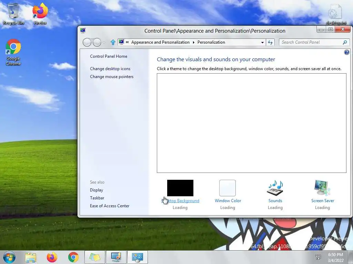Expand the arrow after Appearance and Personalization
353x264 pixels.
[193, 42]
